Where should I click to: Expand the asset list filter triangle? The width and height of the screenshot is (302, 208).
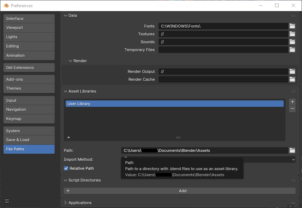(69, 137)
